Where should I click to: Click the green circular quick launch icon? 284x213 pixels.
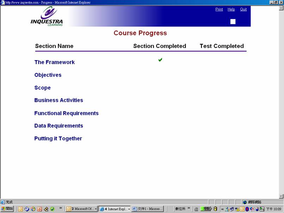pyautogui.click(x=52, y=209)
